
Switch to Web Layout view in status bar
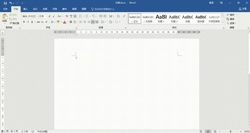coord(215,131)
